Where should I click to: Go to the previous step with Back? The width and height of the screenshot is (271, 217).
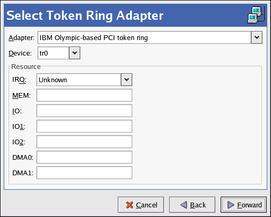tap(192, 205)
